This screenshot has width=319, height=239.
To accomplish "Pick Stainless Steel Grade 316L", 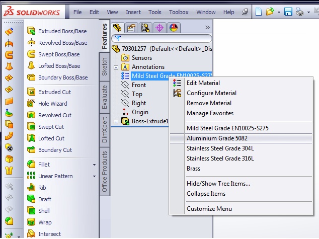I will click(242, 158).
